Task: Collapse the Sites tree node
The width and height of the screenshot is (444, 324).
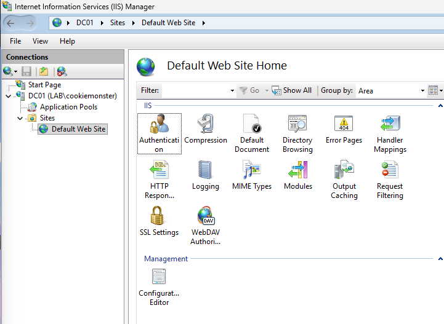Action: point(20,118)
